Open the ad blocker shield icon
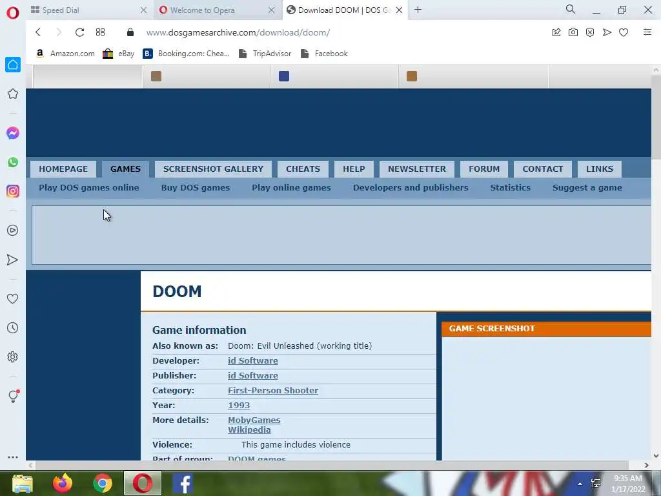The image size is (661, 496). pyautogui.click(x=590, y=32)
